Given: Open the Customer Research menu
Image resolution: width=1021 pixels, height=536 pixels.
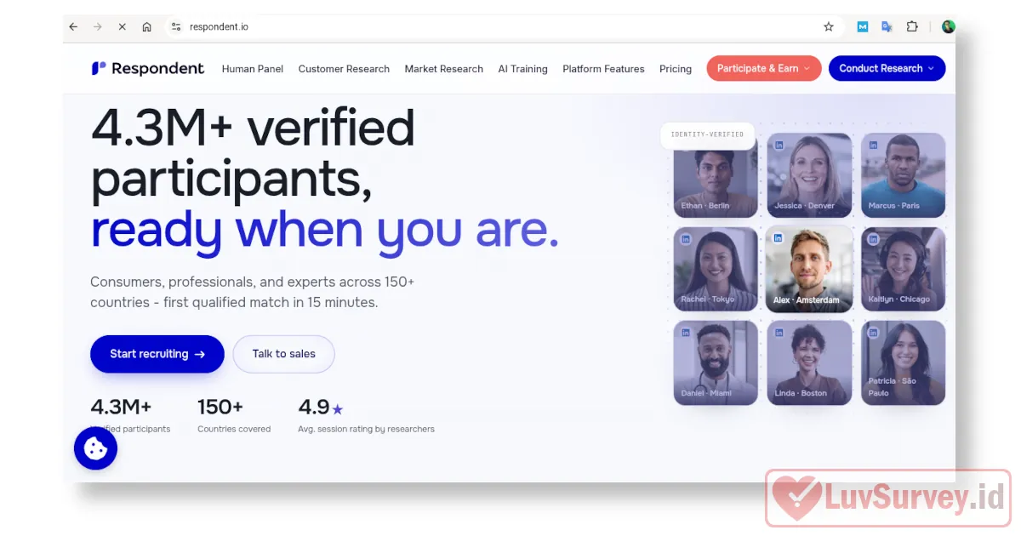Looking at the screenshot, I should point(344,69).
